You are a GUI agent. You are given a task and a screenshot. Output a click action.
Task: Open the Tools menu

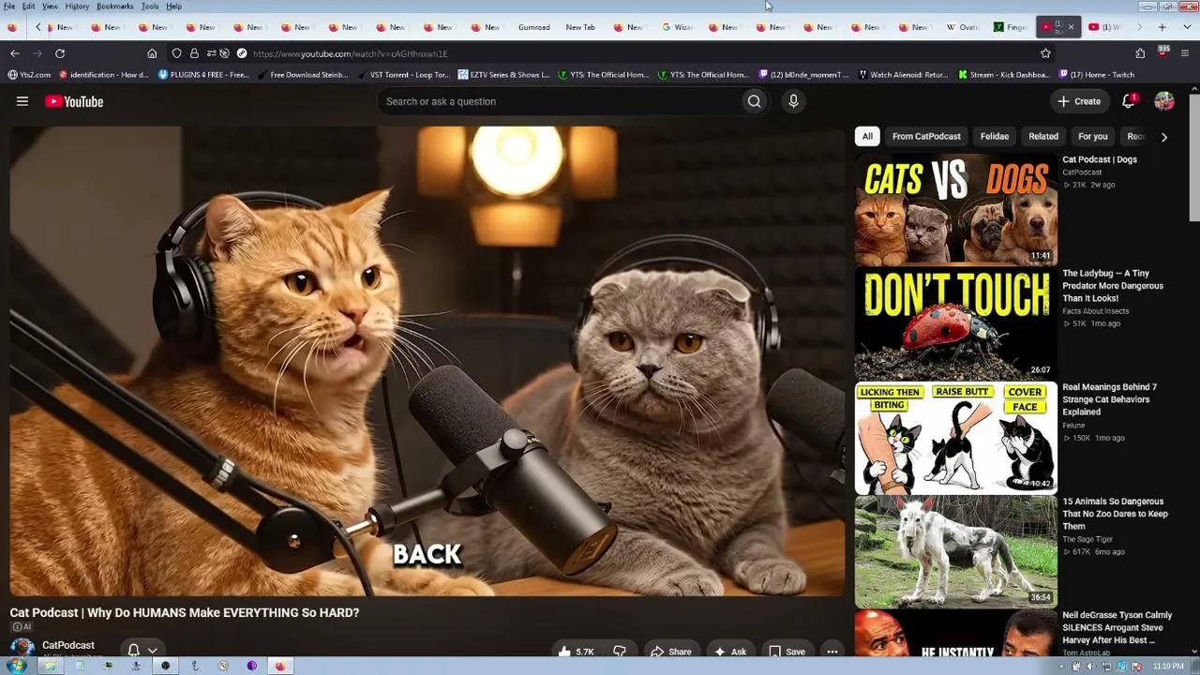(x=150, y=7)
